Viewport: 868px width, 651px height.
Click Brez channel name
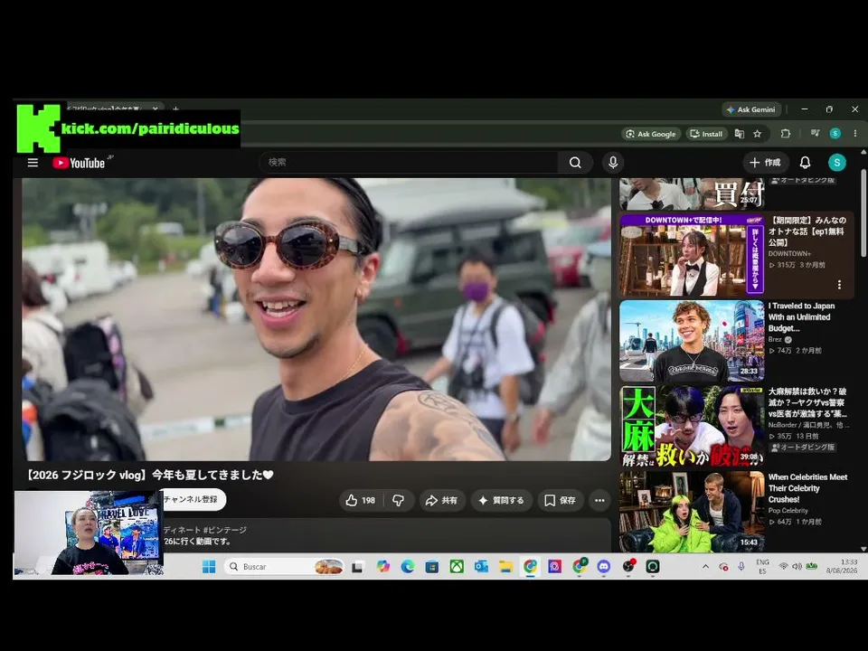point(775,339)
